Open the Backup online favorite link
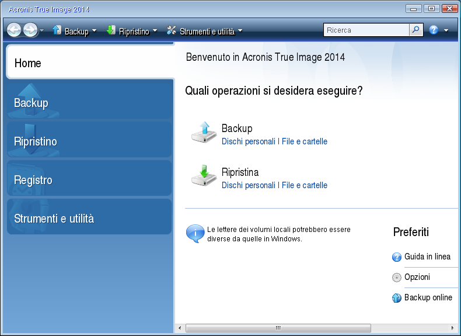Screen dimensions: 461x336 [x=428, y=297]
